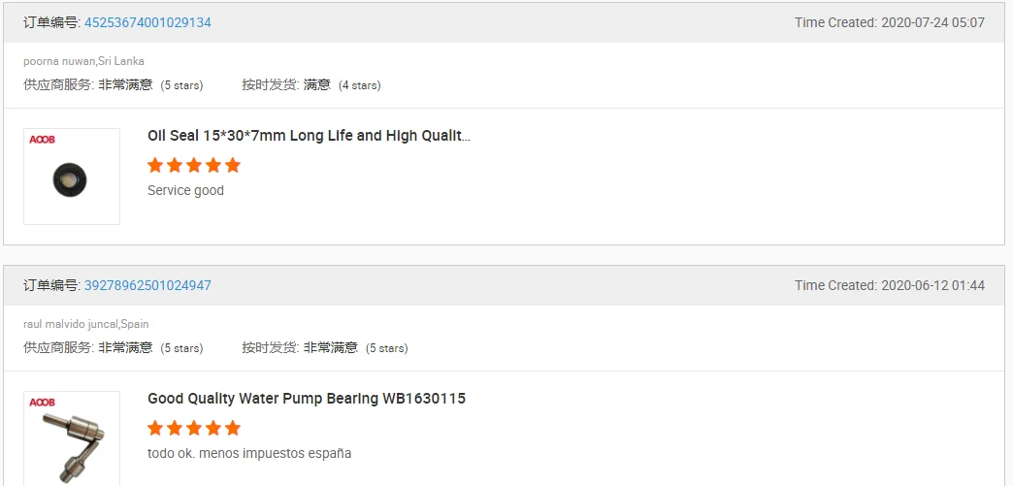Click the 'todo ok. menos impuestos españa' comment

tap(249, 453)
